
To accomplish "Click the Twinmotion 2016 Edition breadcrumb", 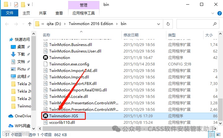I will pyautogui.click(x=91, y=24).
